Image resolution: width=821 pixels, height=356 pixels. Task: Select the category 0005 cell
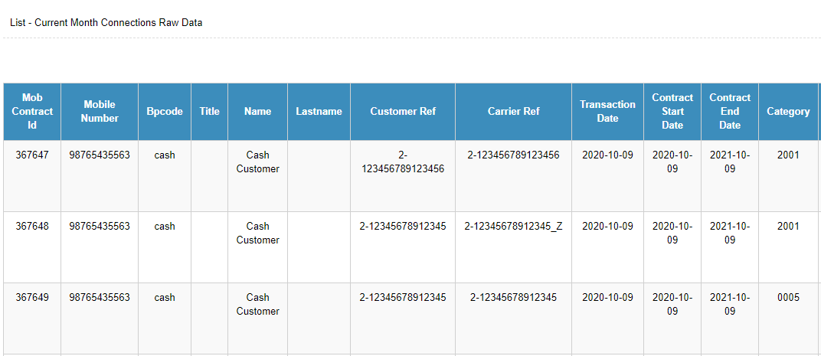click(x=787, y=297)
